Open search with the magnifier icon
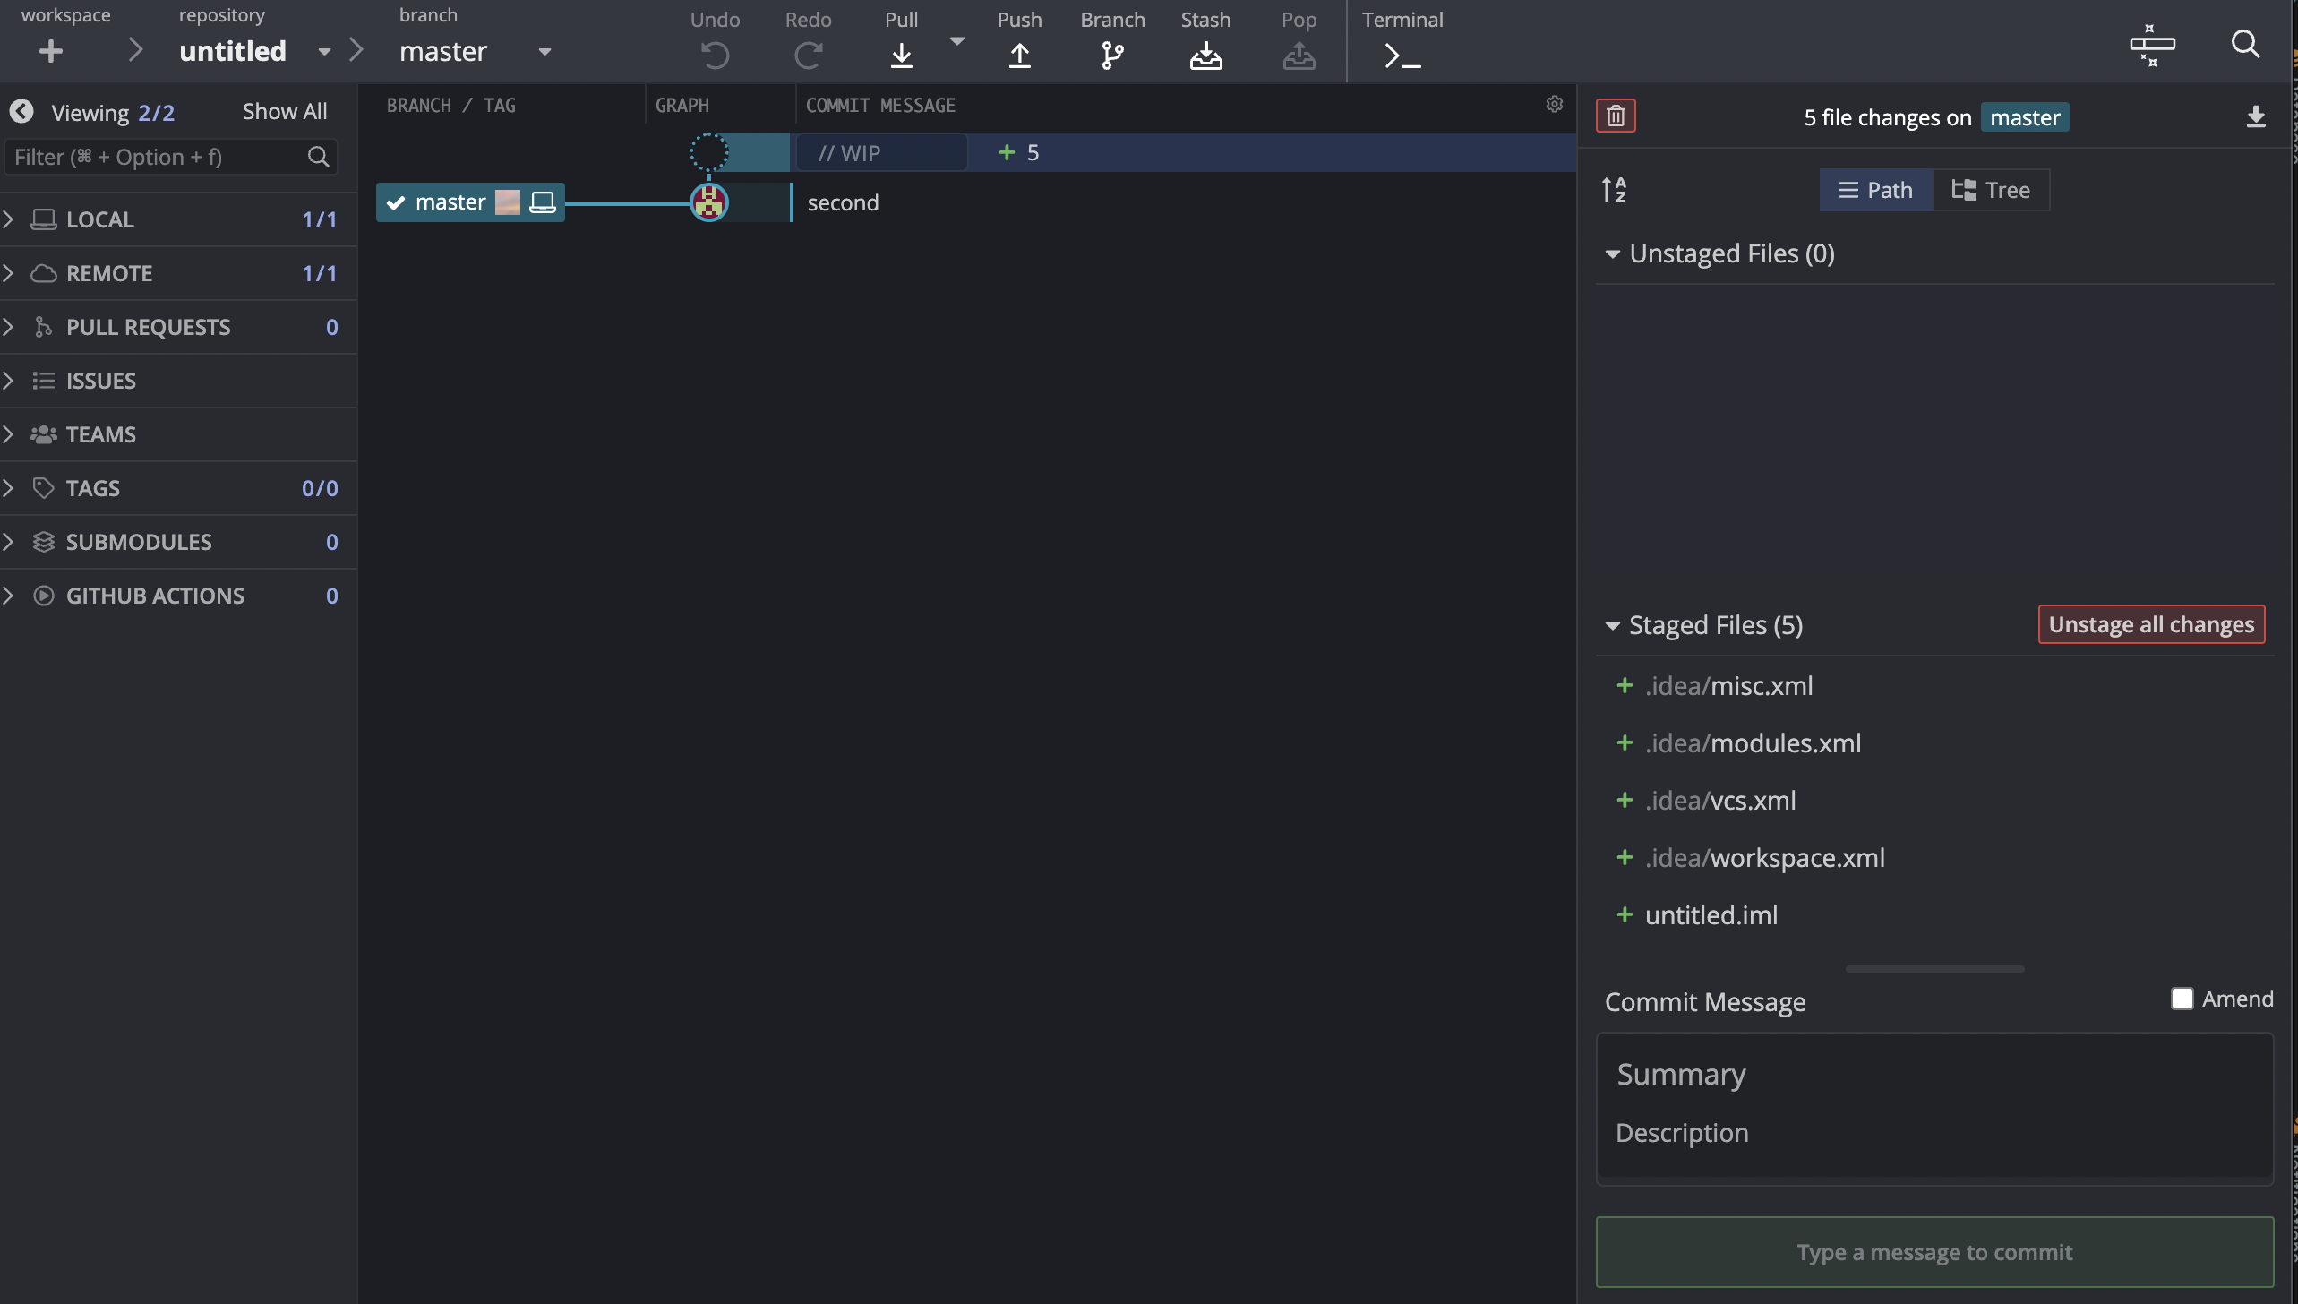The height and width of the screenshot is (1304, 2298). [x=2245, y=44]
